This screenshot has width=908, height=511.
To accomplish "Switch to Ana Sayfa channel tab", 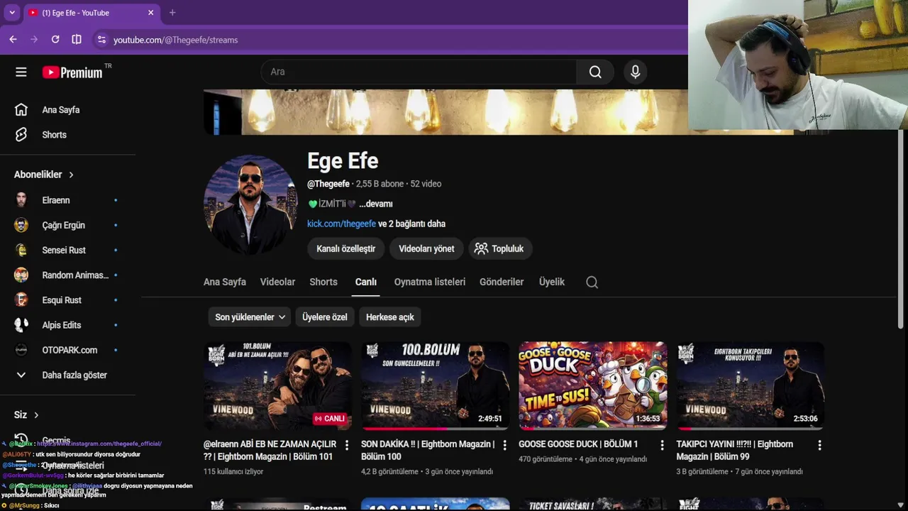I will (225, 282).
